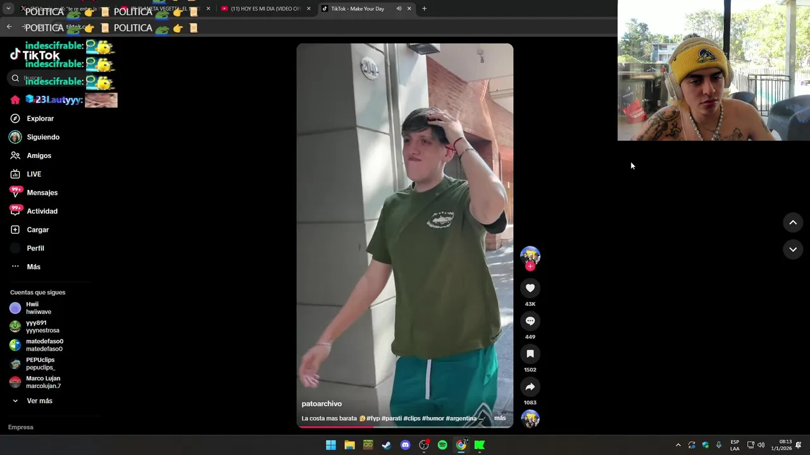Viewport: 810px width, 455px height.
Task: Open the notifications bell in the tray
Action: pos(799,445)
